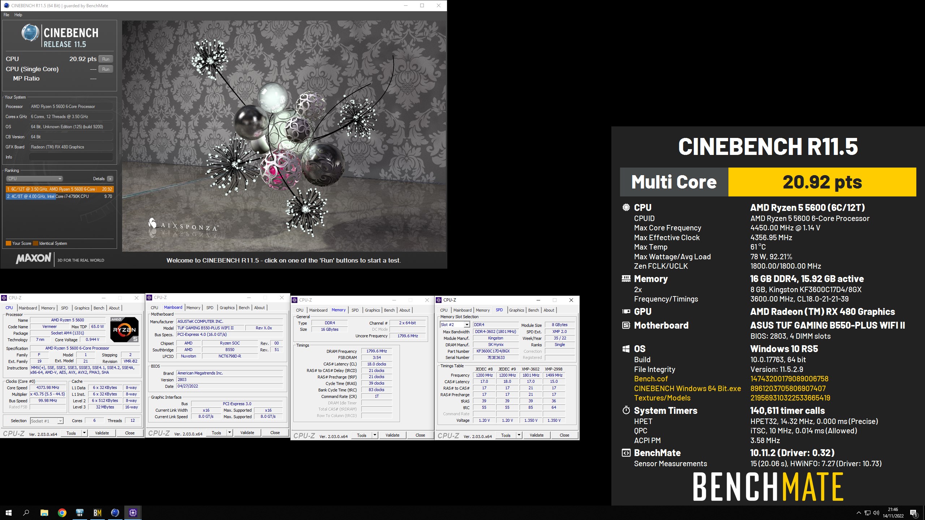Click the rendered Cinebench scene image
Viewport: 925px width, 520px height.
point(284,136)
